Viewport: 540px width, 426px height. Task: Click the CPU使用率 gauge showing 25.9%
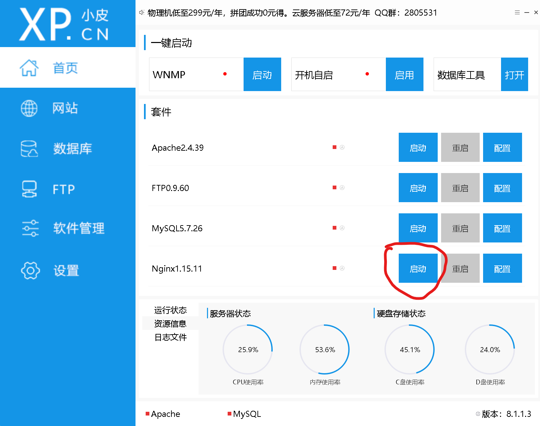tap(248, 349)
